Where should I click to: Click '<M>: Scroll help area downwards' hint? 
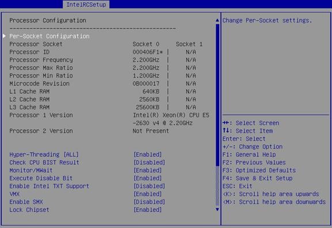[x=274, y=202]
